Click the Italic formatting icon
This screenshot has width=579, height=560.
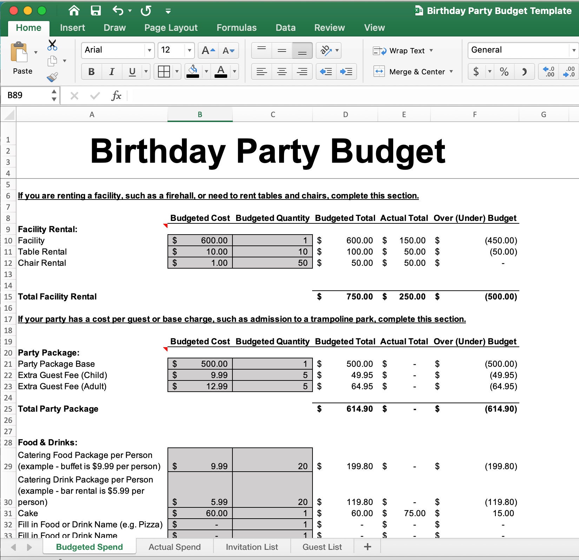pos(112,72)
